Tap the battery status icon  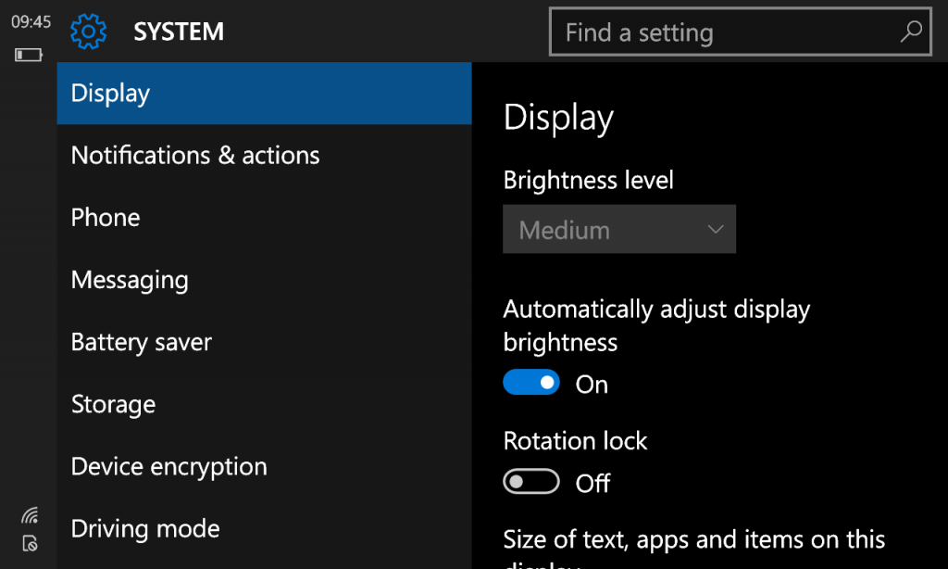(x=29, y=55)
